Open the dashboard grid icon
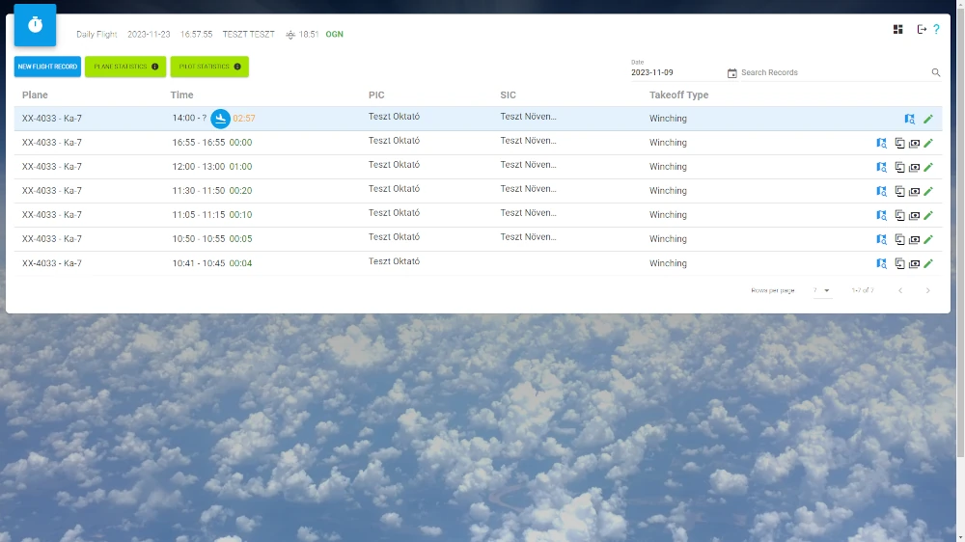Screen dimensions: 965x542 tap(898, 29)
